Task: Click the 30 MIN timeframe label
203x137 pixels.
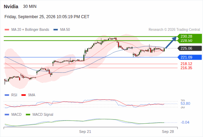Action: 30,7
